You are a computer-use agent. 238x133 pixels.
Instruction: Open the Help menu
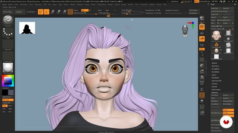click(x=165, y=4)
